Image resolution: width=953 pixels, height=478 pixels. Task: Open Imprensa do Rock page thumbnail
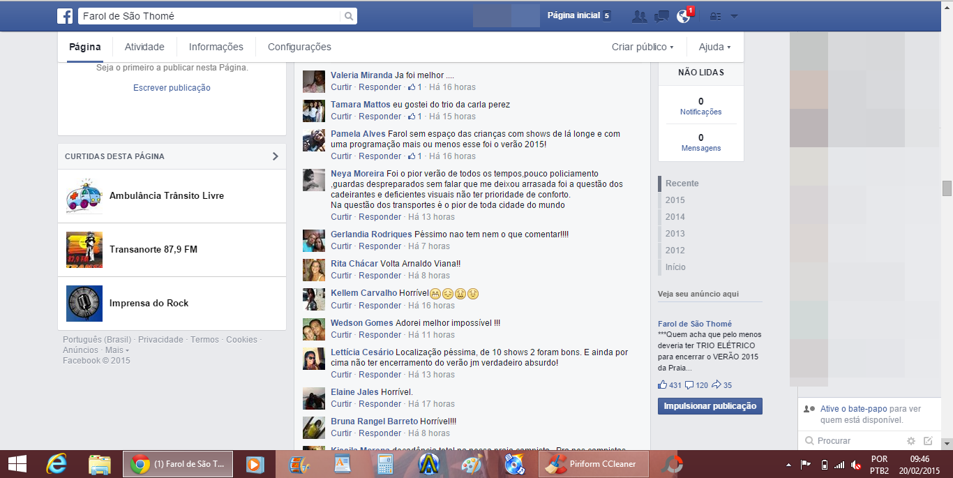[84, 304]
